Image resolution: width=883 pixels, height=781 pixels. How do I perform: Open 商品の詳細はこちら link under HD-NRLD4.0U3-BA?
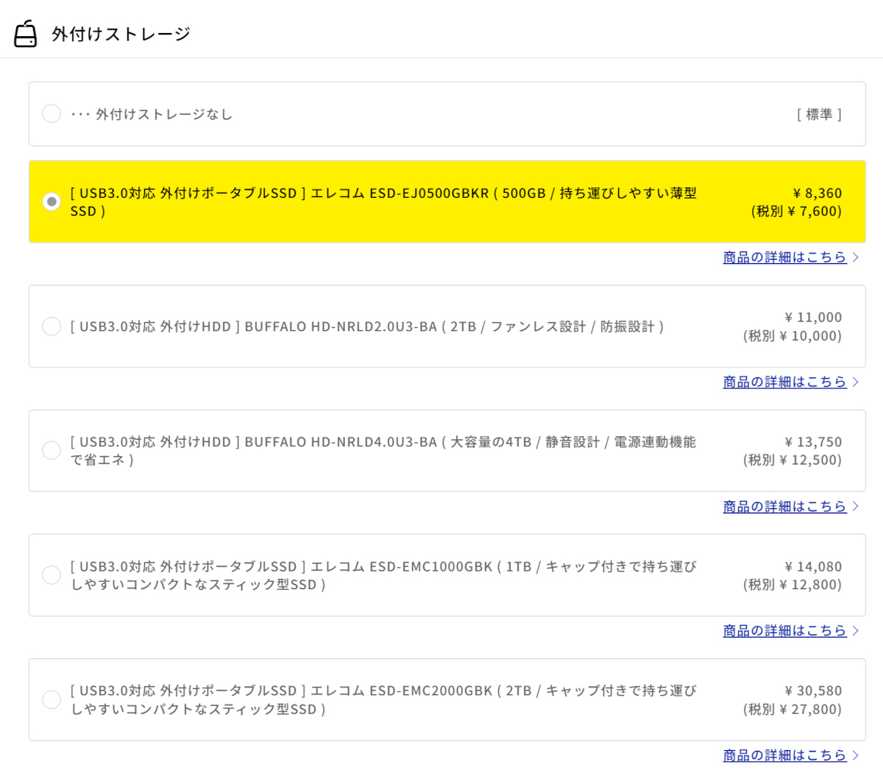point(784,506)
